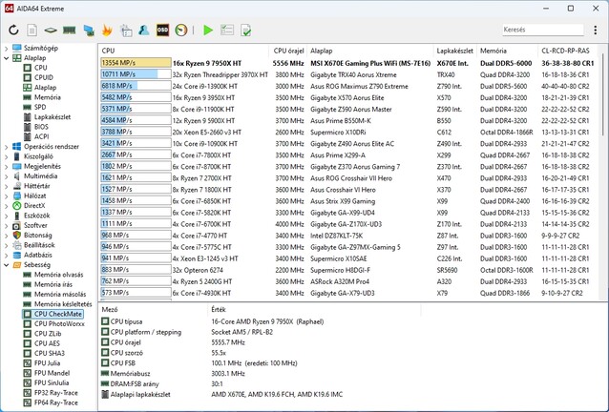
Task: Click the Refresh circular arrow toolbar icon
Action: [x=13, y=30]
